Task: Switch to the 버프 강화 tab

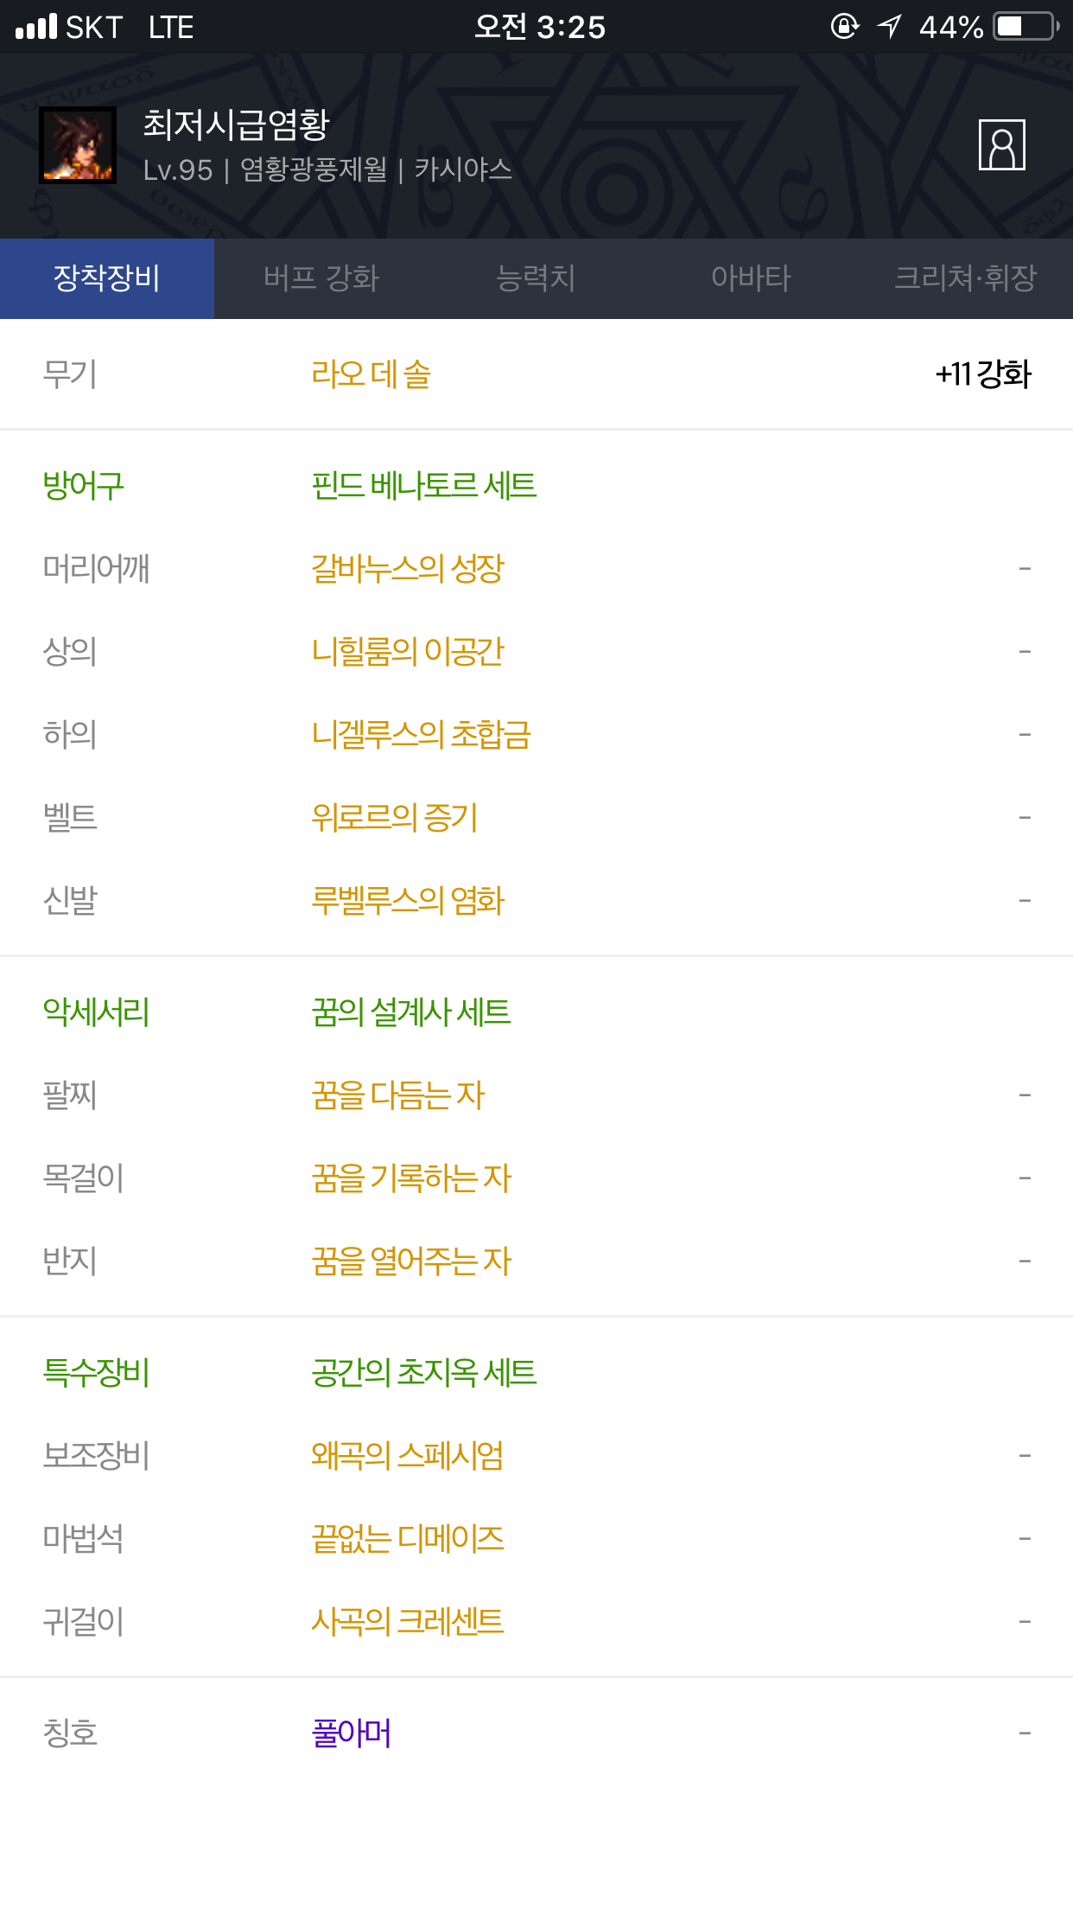Action: tap(321, 278)
